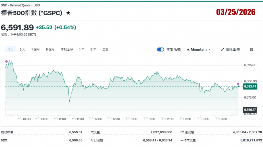Viewport: 263px width, 147px height.
Task: Click the dark 6,556.37 previous close label
Action: (250, 110)
